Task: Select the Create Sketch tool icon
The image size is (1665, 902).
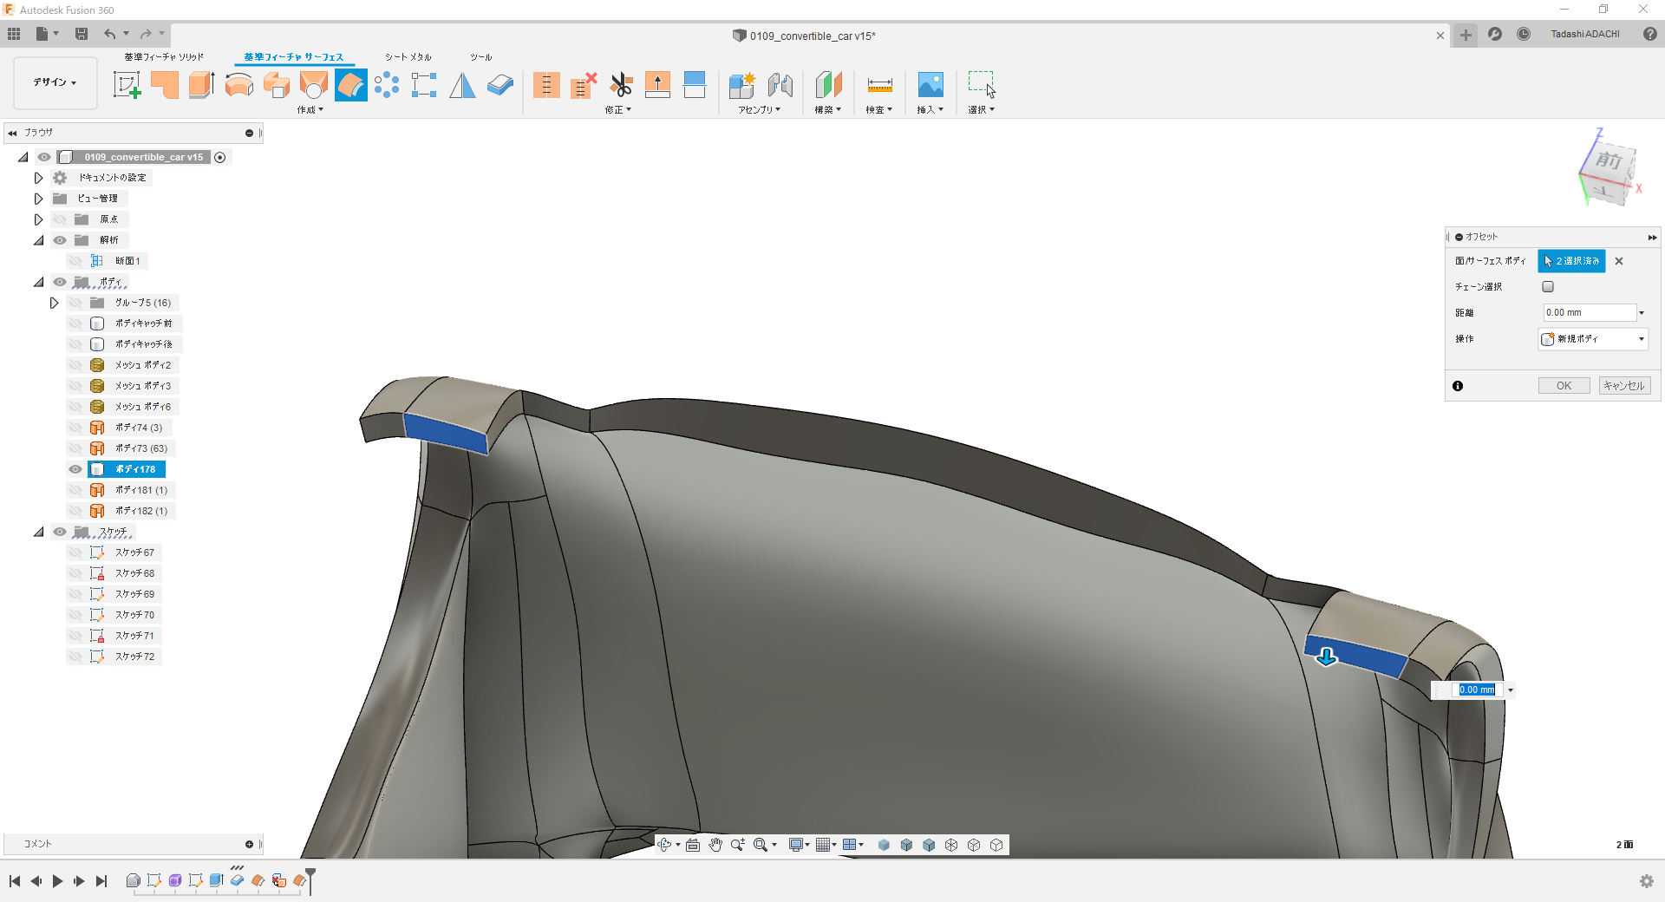Action: 127,85
